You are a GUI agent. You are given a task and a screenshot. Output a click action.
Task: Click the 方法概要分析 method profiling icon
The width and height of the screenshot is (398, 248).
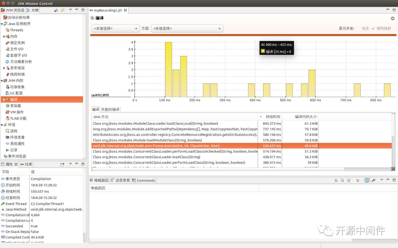8,62
